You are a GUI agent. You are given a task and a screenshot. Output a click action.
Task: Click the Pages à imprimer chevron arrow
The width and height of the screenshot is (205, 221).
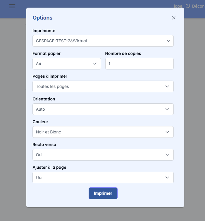[x=167, y=86]
